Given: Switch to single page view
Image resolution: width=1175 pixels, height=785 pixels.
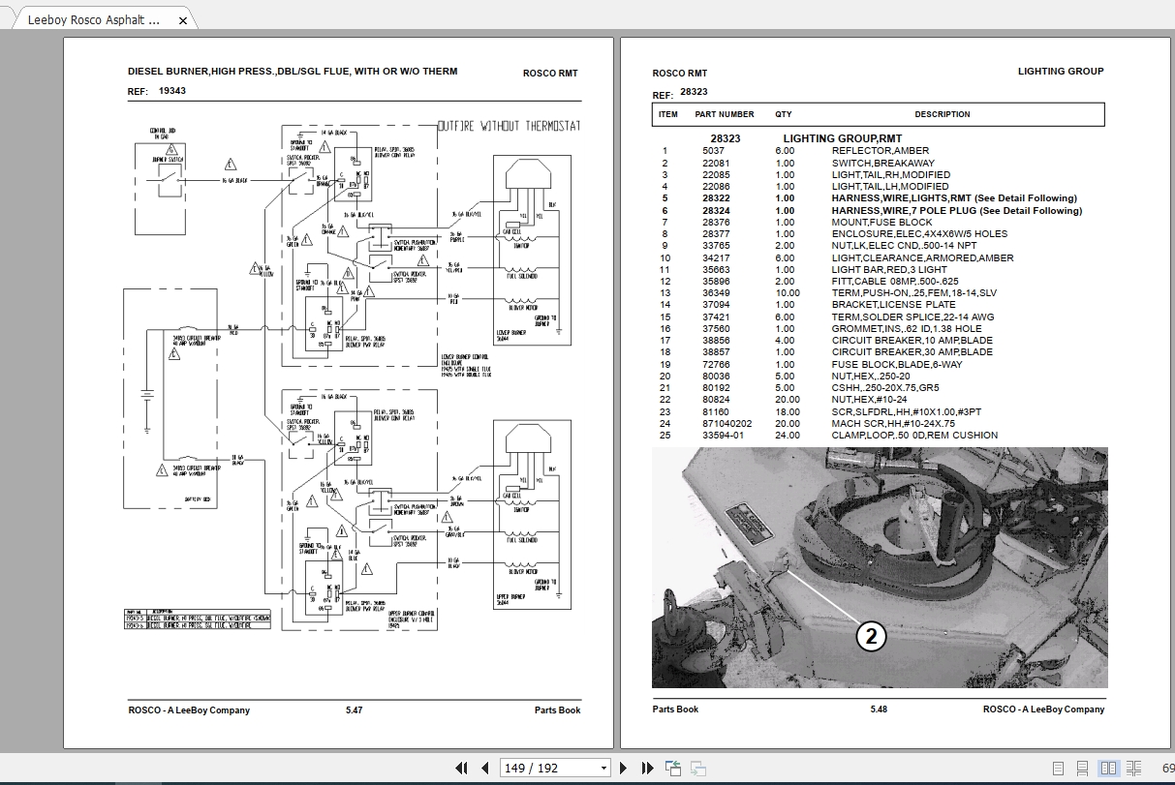Looking at the screenshot, I should click(1058, 769).
